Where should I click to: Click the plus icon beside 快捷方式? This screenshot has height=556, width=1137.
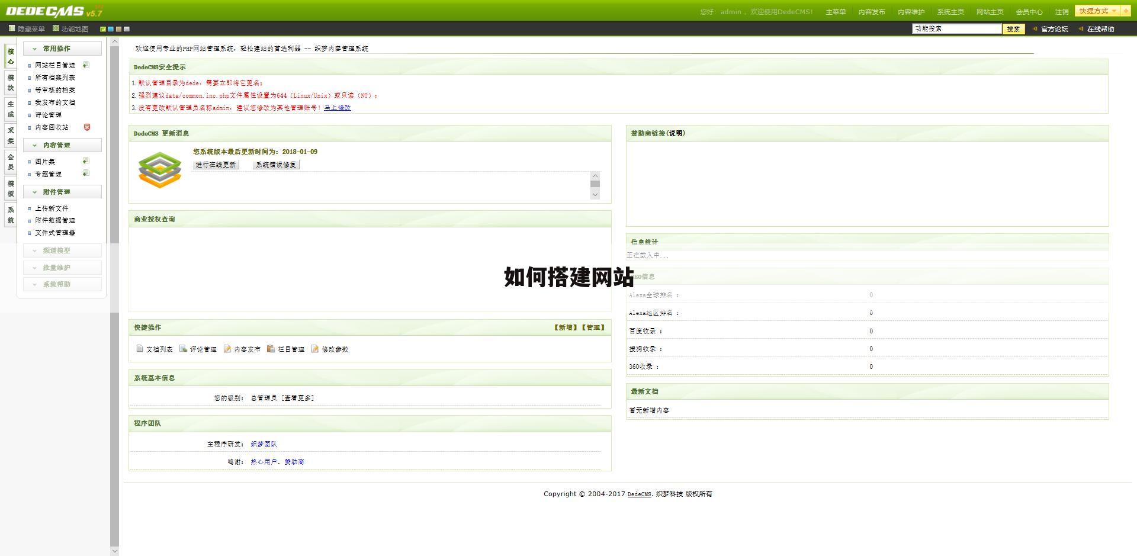pos(1126,11)
